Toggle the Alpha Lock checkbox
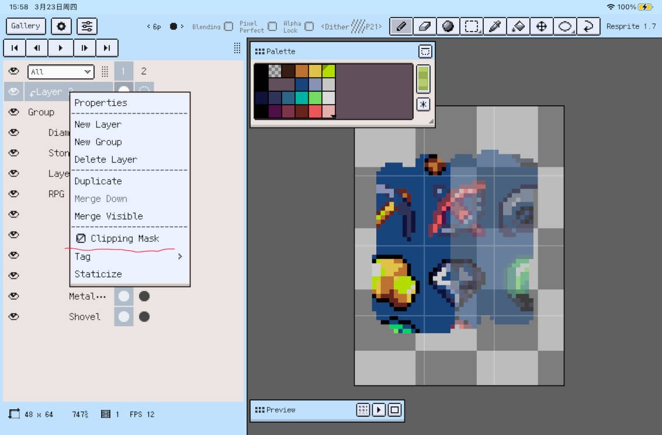The width and height of the screenshot is (662, 435). tap(309, 26)
